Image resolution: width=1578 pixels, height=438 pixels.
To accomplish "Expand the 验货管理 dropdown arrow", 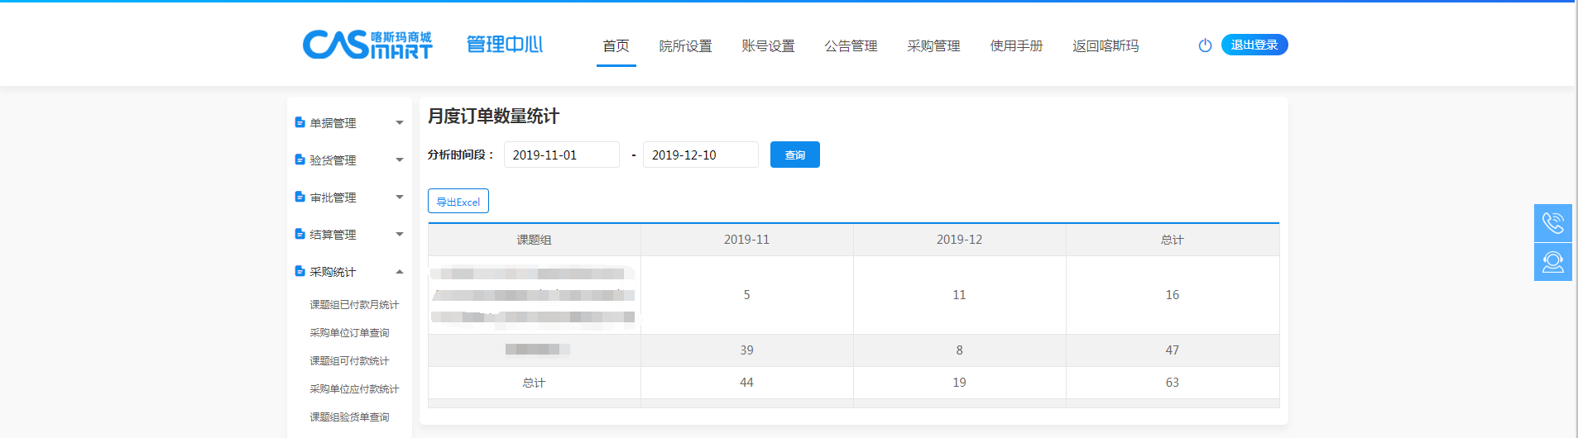I will pos(400,160).
